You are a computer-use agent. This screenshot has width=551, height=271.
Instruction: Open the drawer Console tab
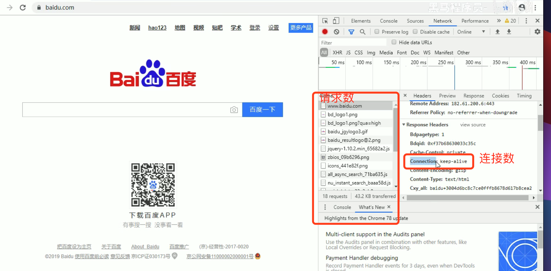[342, 207]
